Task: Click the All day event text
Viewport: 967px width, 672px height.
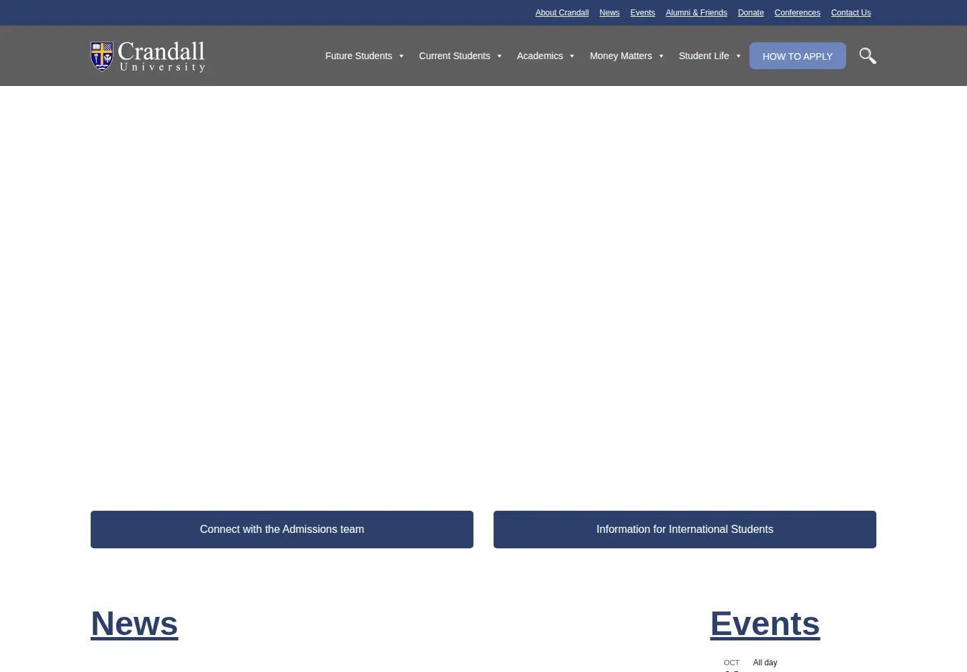Action: (x=765, y=663)
